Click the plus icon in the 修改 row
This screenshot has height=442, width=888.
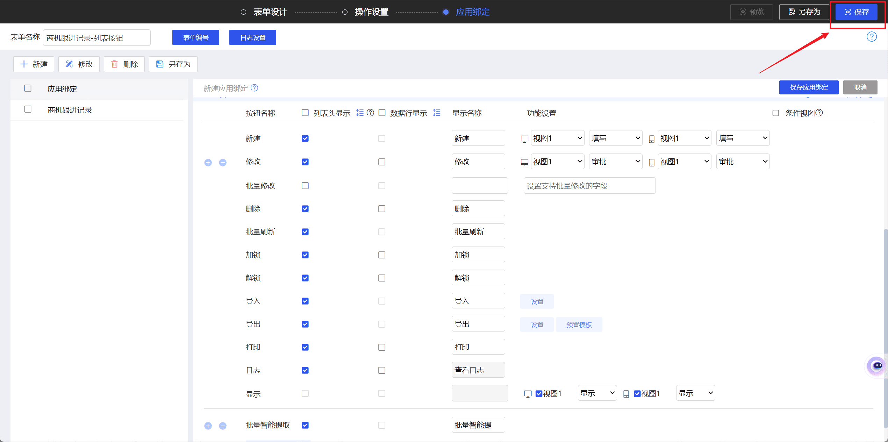click(x=208, y=163)
